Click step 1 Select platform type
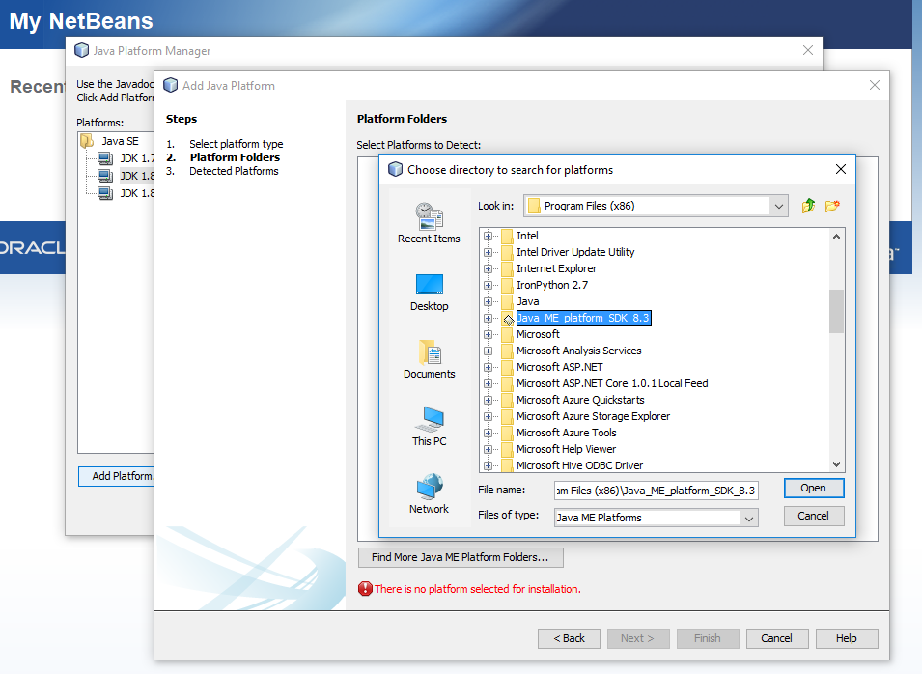This screenshot has height=674, width=922. 236,144
